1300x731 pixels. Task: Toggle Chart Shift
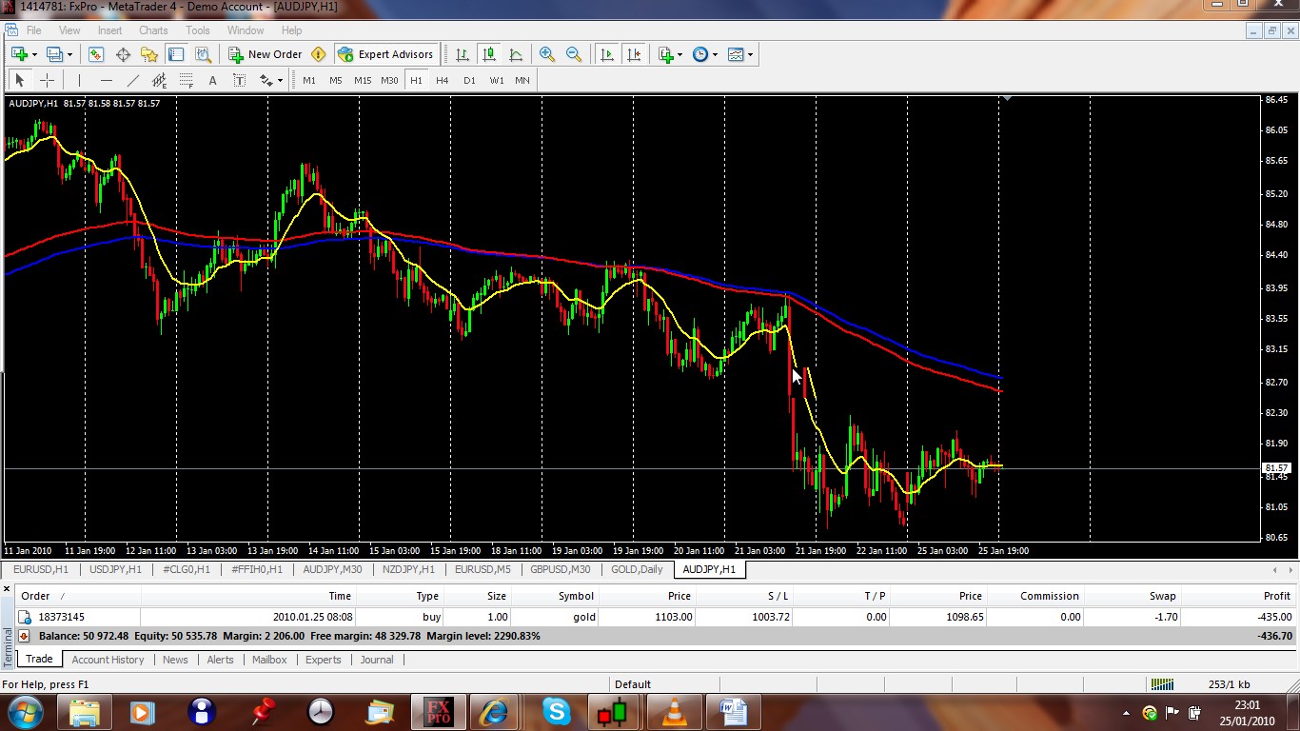coord(634,54)
